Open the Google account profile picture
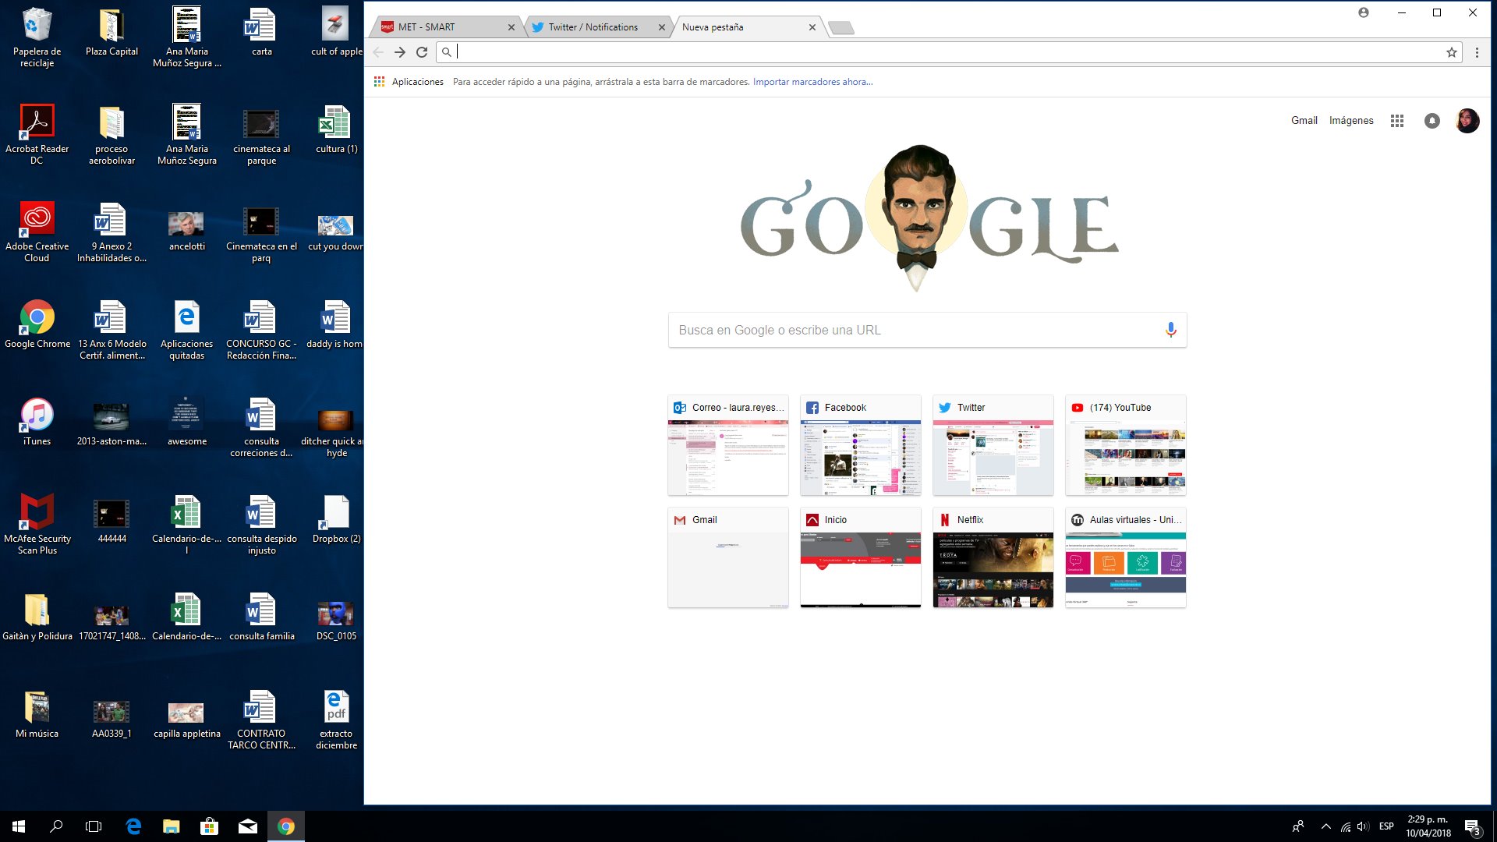Viewport: 1497px width, 842px height. pos(1467,121)
